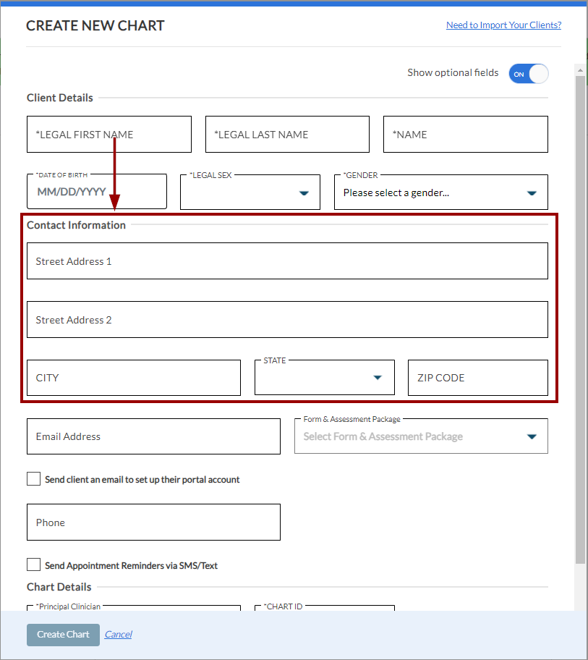Enable Send Appointment Reminders via SMS/Text
Screen dimensions: 588x660
[x=34, y=565]
